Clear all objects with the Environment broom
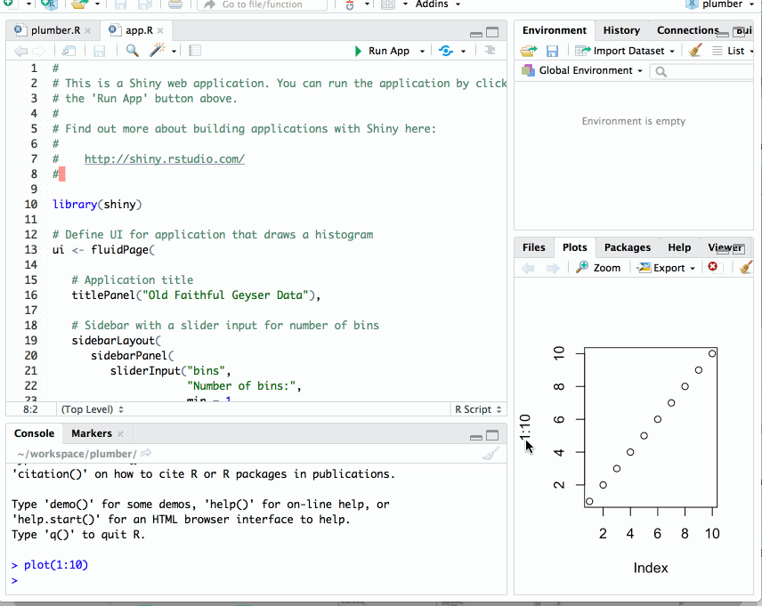This screenshot has height=606, width=762. point(695,50)
